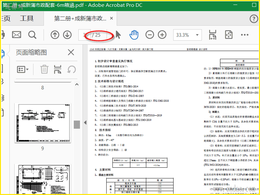This screenshot has width=260, height=195.
Task: Select the thumbnail below page 9
Action: pyautogui.click(x=43, y=179)
